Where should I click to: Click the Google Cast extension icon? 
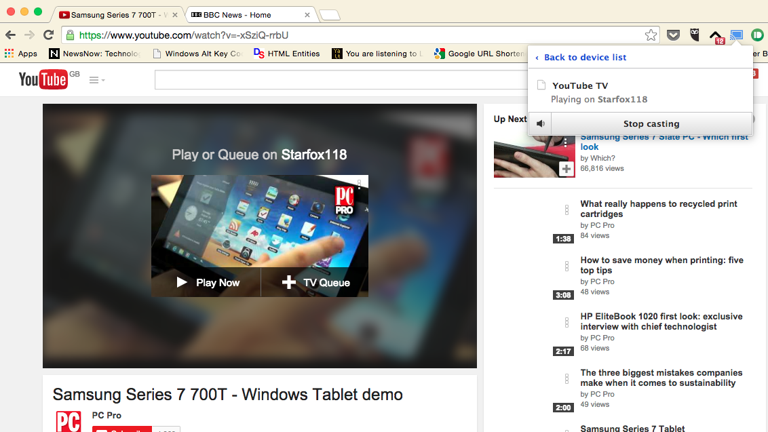736,35
